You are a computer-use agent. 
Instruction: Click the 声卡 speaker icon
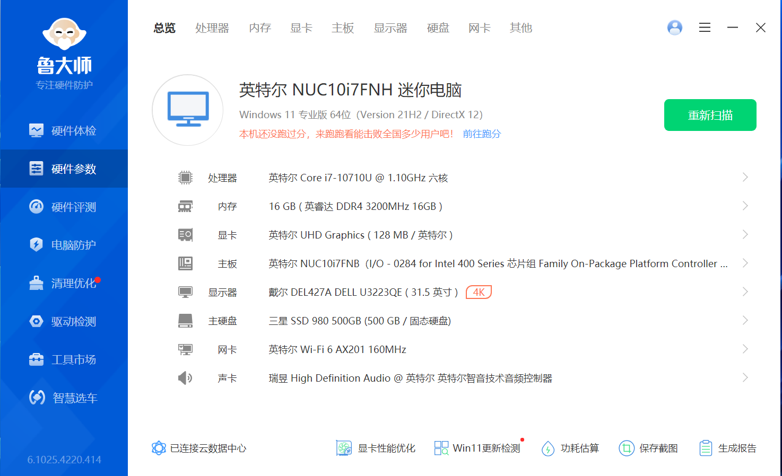tap(185, 378)
